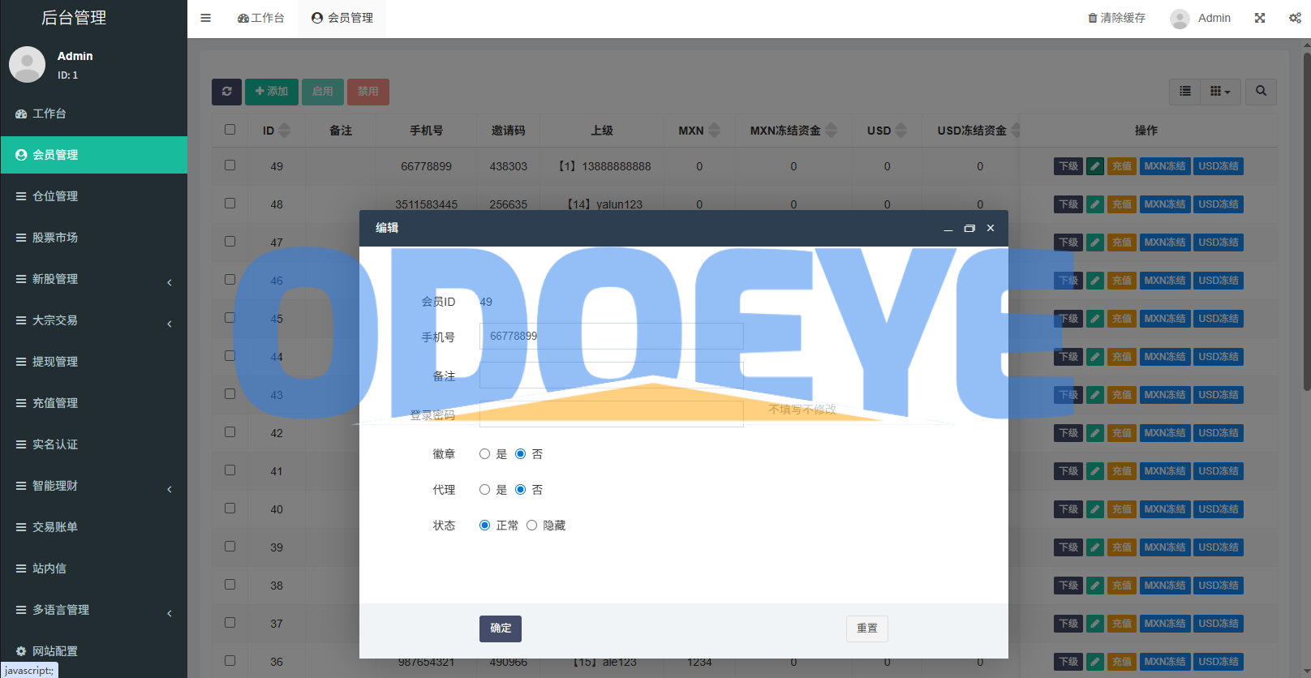Click the refresh icon button in toolbar
Viewport: 1311px width, 678px height.
click(226, 92)
